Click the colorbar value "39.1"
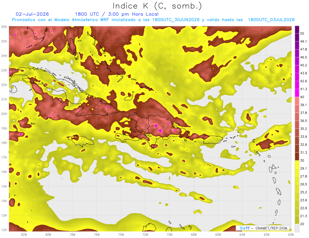309x238 pixels. tap(304, 105)
